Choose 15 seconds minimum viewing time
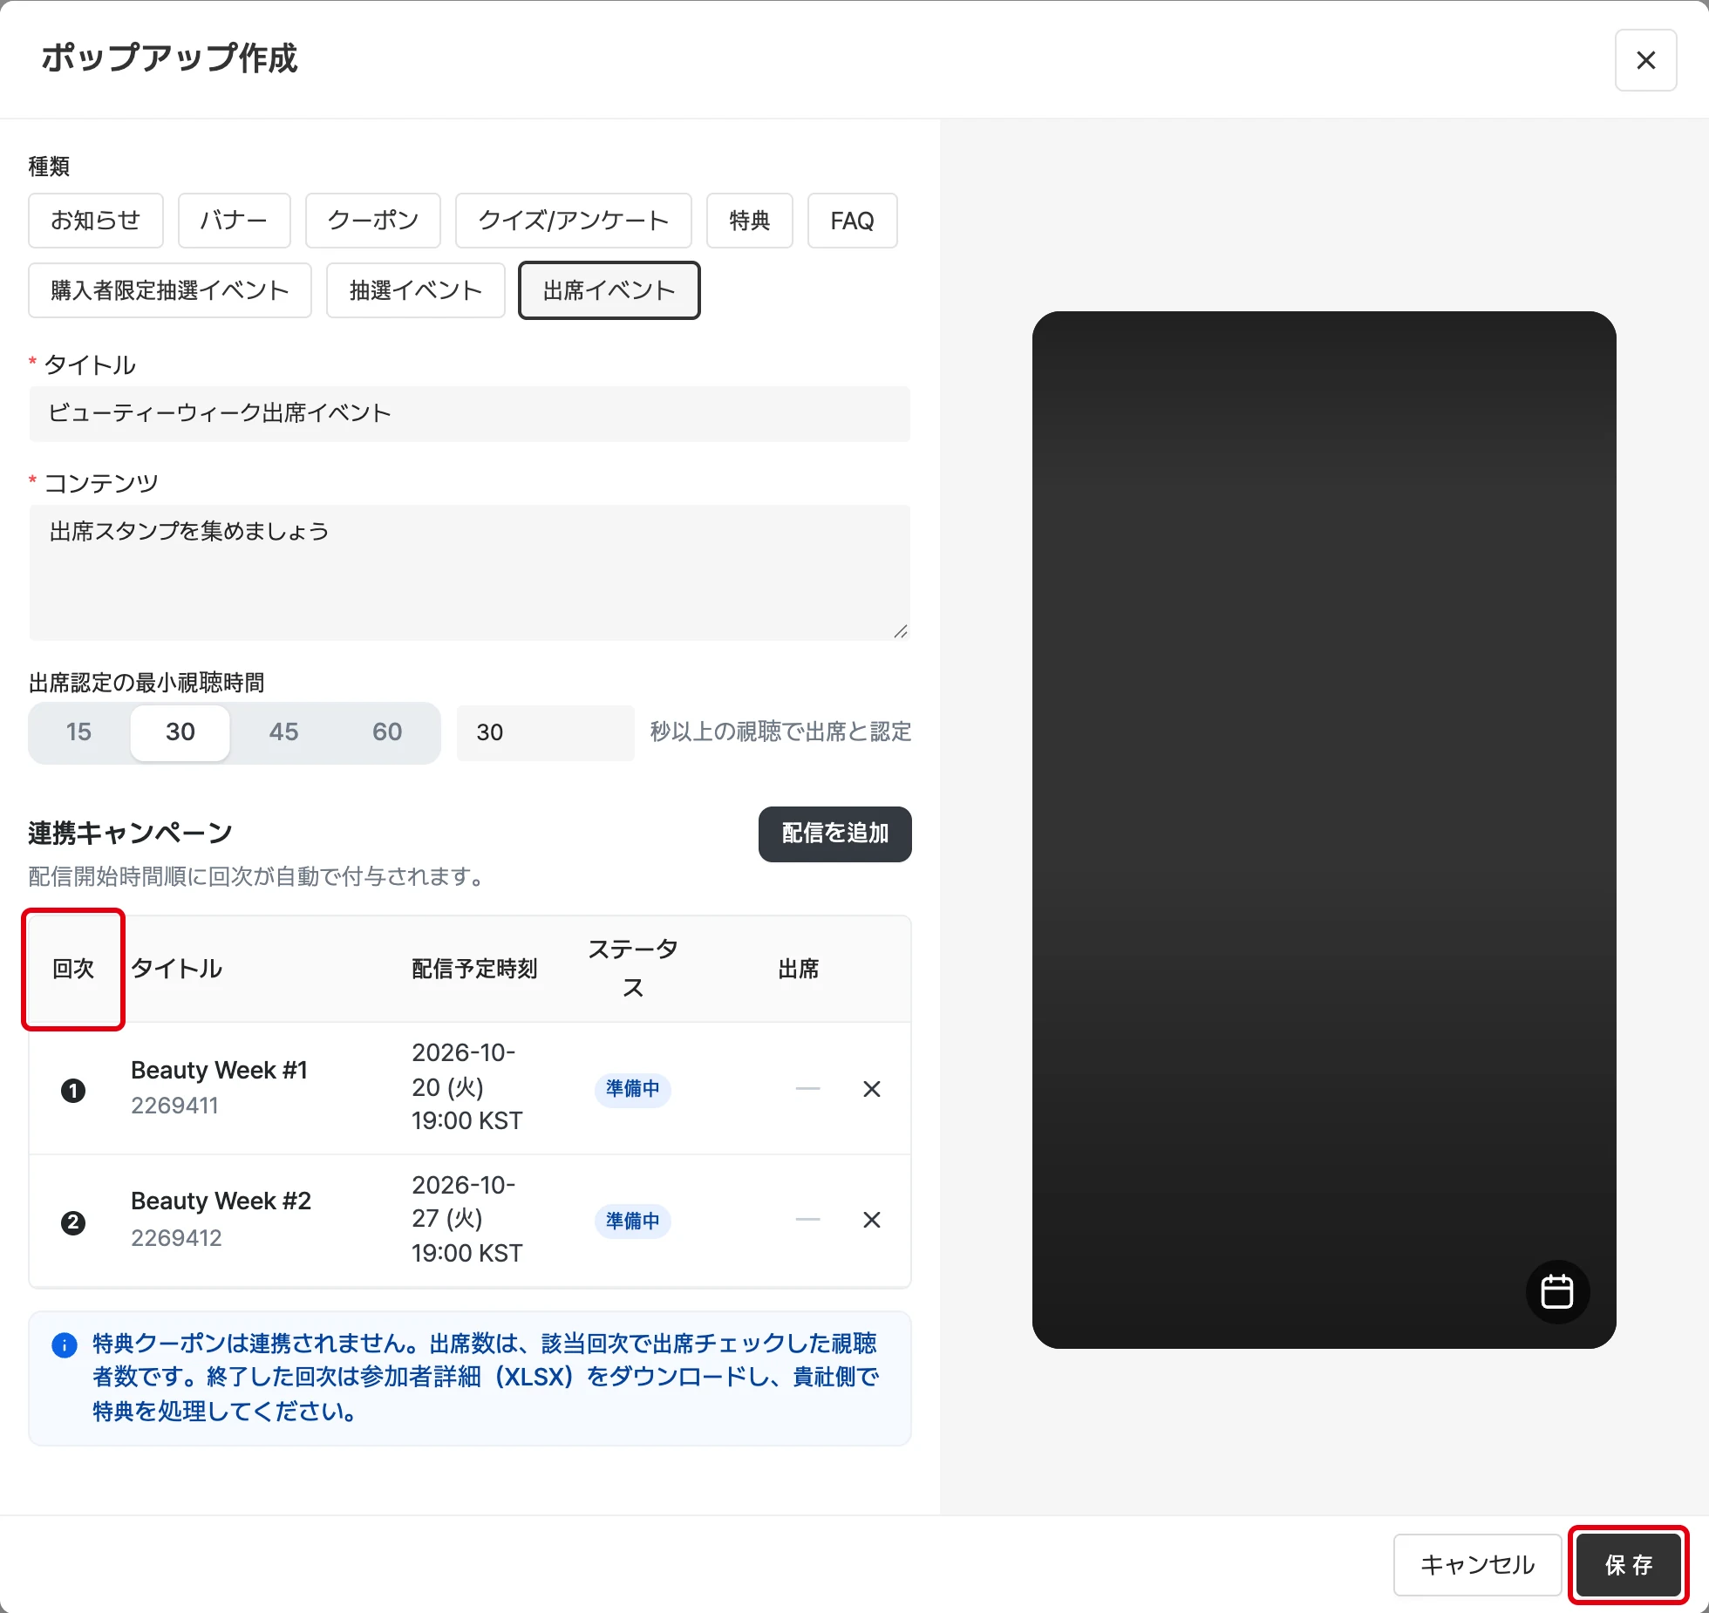 point(79,732)
